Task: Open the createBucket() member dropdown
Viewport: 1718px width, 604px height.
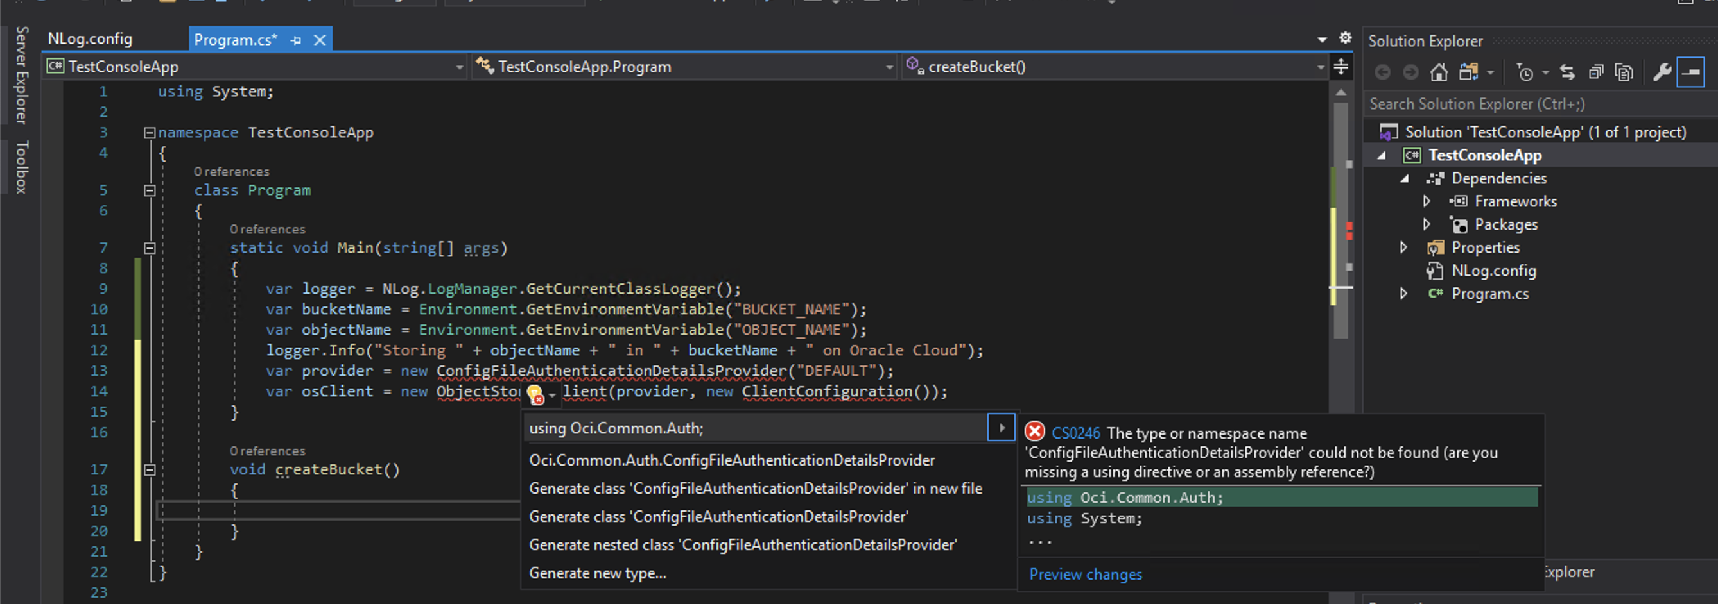Action: pyautogui.click(x=1320, y=67)
